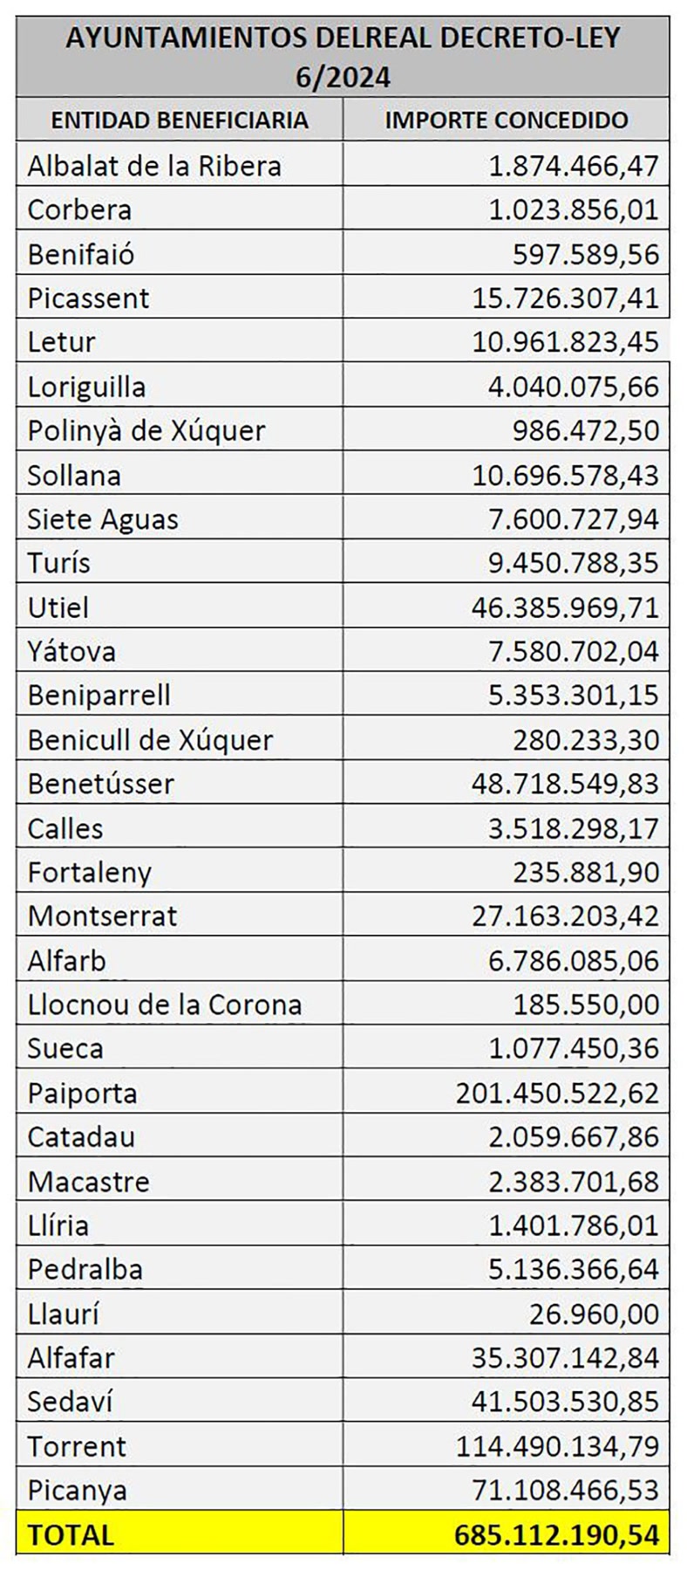
Task: Click the TOTAL label cell
Action: [x=180, y=1534]
